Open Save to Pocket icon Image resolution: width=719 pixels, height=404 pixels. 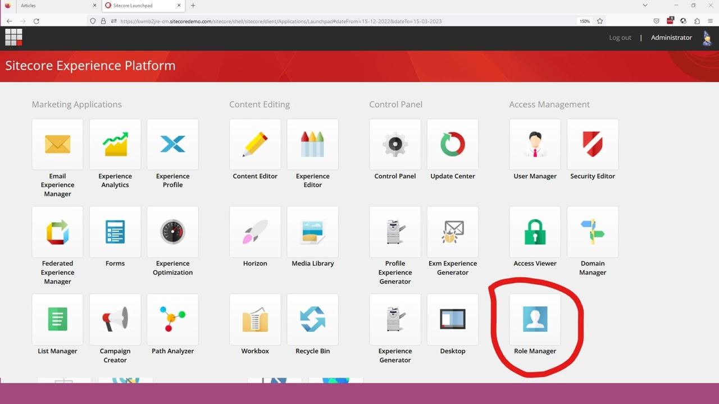(656, 21)
